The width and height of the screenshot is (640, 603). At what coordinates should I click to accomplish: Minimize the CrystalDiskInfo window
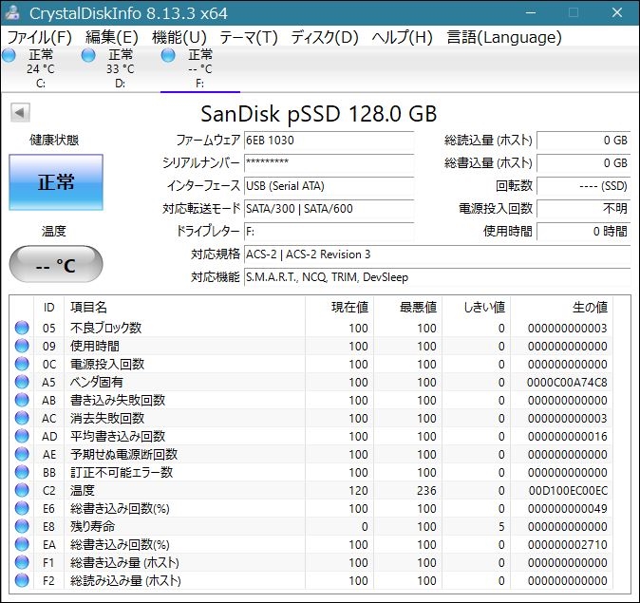[531, 12]
